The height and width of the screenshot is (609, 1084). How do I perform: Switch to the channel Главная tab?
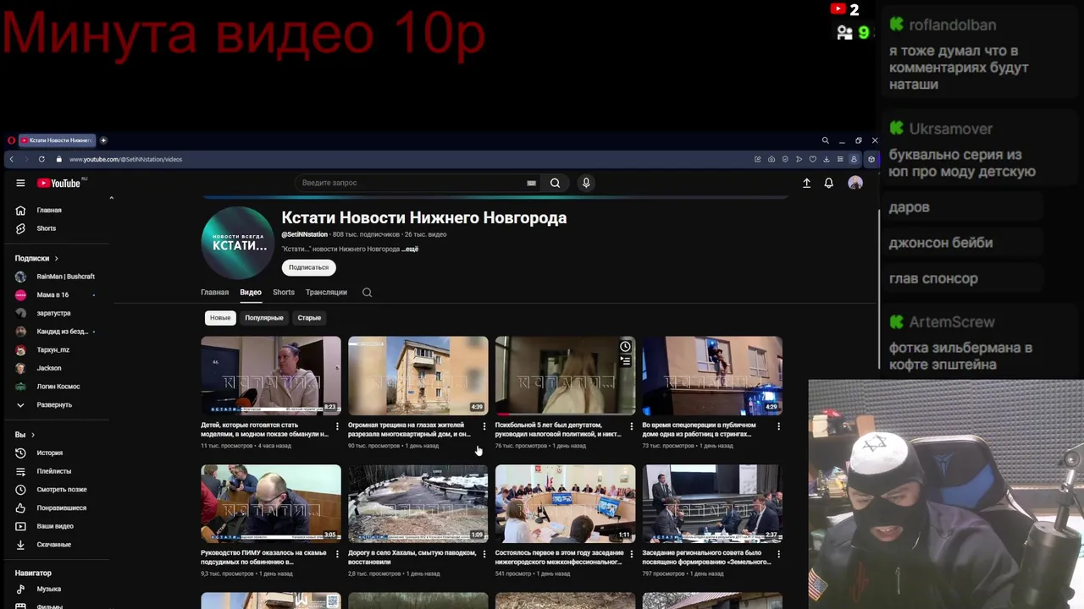point(214,293)
